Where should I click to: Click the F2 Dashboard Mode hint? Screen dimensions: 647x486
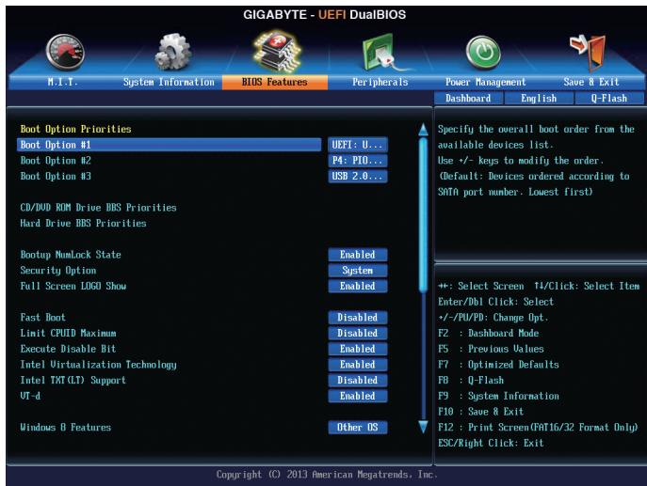tap(489, 333)
